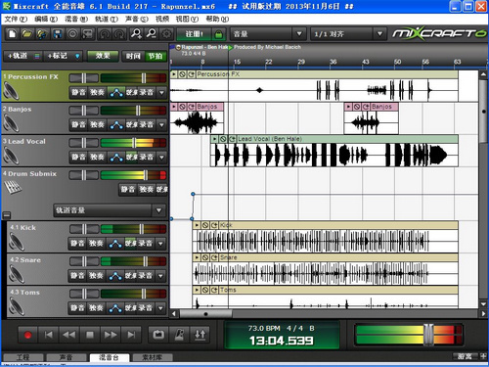The height and width of the screenshot is (367, 489).
Task: Click the Toms track speaker icon
Action: pyautogui.click(x=17, y=306)
